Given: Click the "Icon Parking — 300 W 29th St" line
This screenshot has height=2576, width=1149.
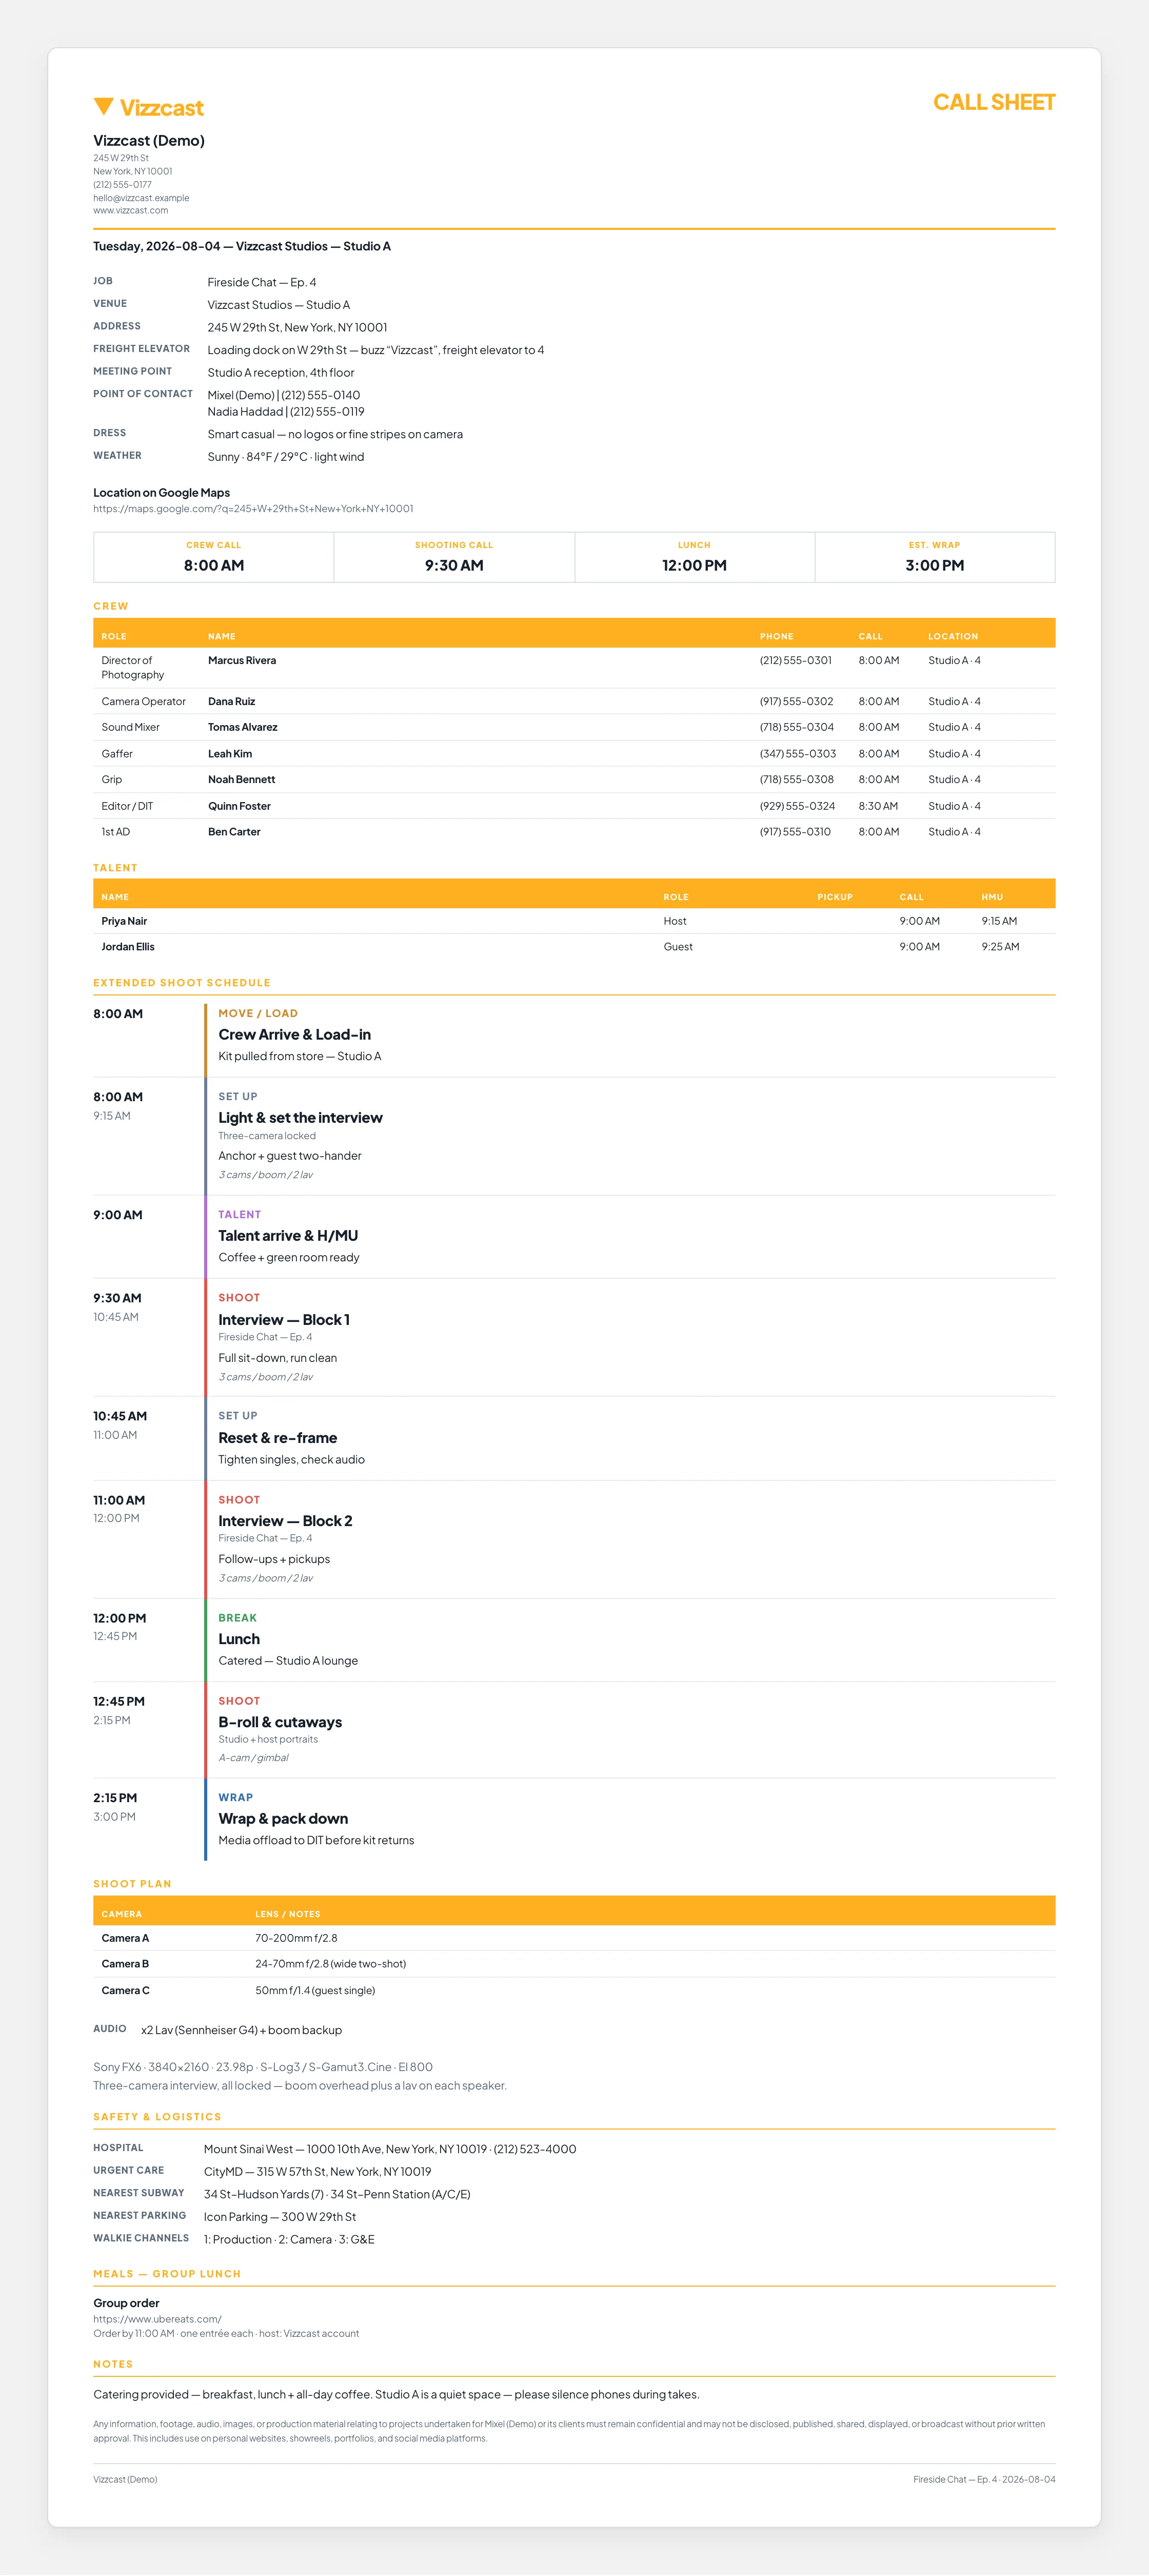Looking at the screenshot, I should (280, 2217).
